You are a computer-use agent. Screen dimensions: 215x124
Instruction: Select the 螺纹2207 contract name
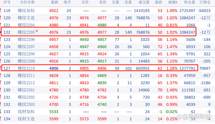coord(26,47)
